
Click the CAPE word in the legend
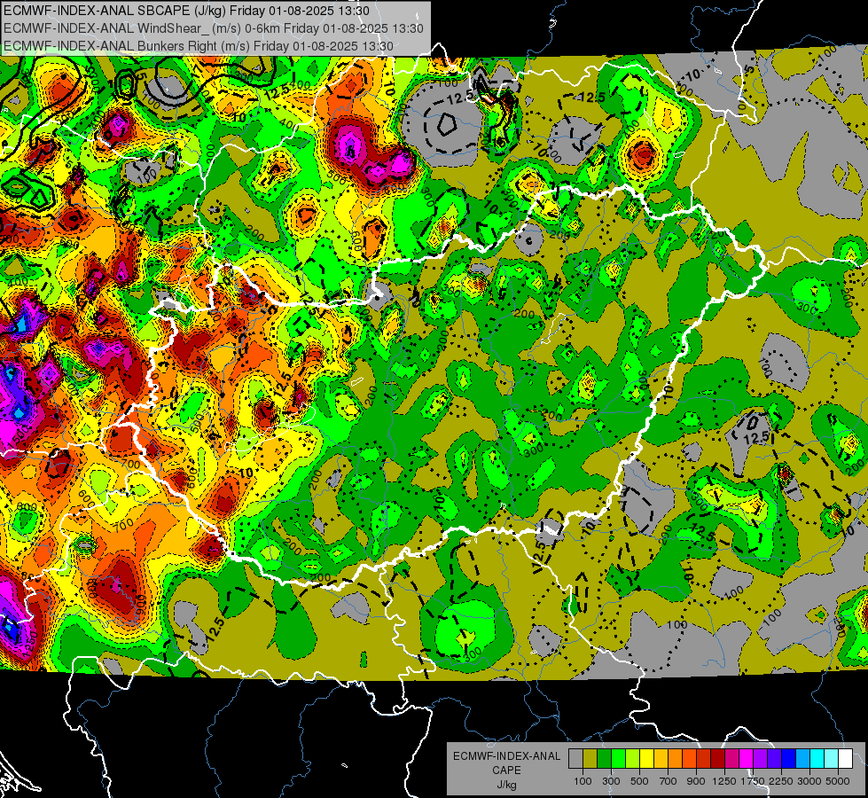506,771
